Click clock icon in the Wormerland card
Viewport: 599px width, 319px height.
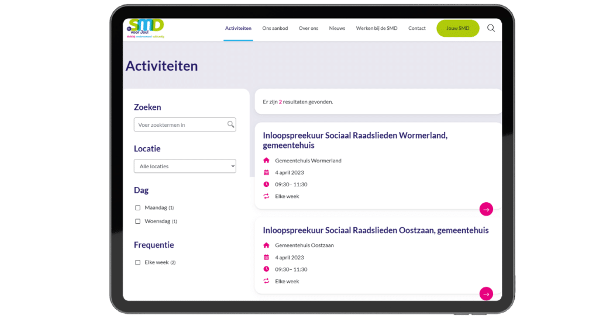pos(266,184)
